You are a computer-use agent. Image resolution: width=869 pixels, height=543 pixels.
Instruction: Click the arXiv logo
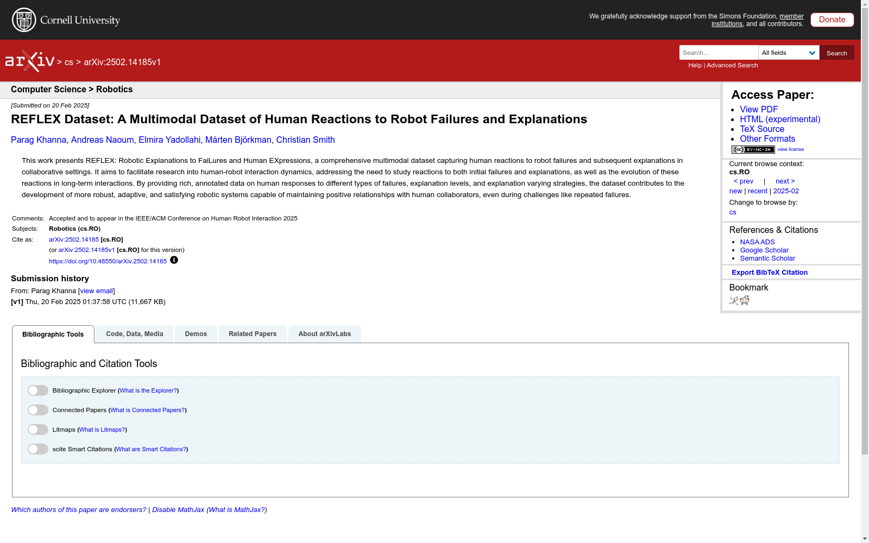30,61
